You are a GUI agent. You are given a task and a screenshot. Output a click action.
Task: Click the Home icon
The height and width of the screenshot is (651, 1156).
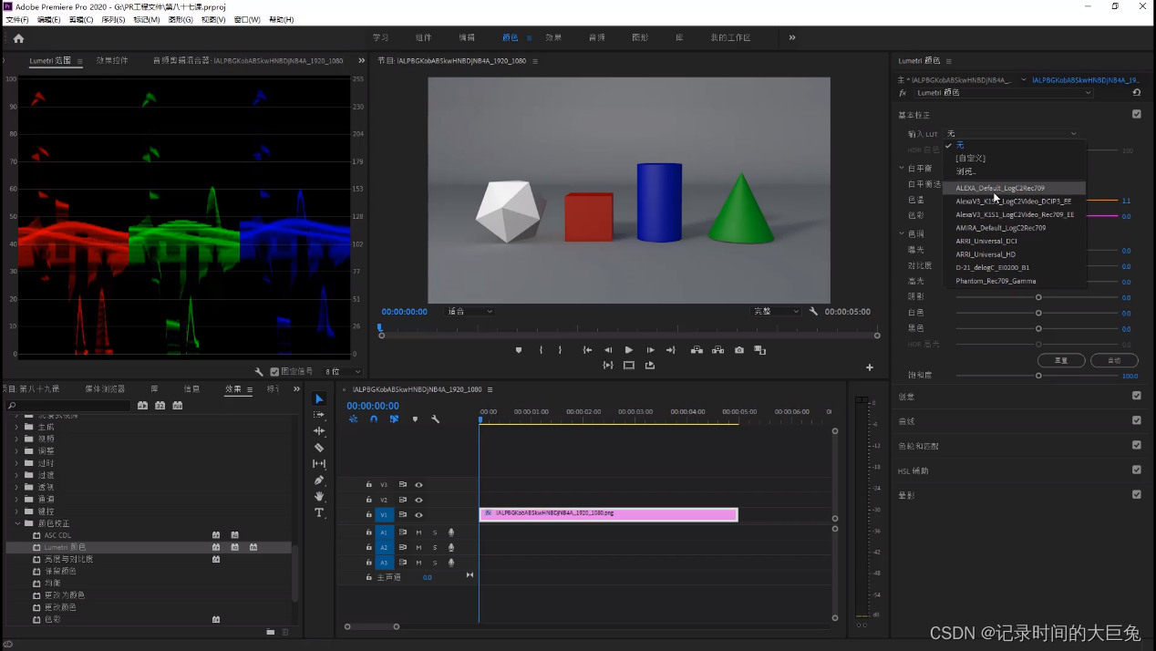18,38
